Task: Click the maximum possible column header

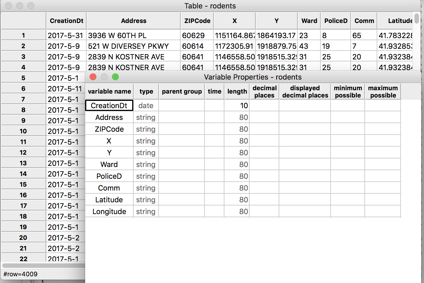Action: pyautogui.click(x=383, y=91)
